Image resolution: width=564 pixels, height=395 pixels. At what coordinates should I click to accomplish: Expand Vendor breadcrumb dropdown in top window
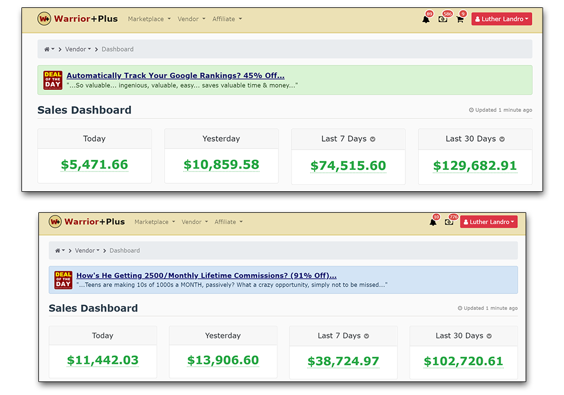point(78,49)
